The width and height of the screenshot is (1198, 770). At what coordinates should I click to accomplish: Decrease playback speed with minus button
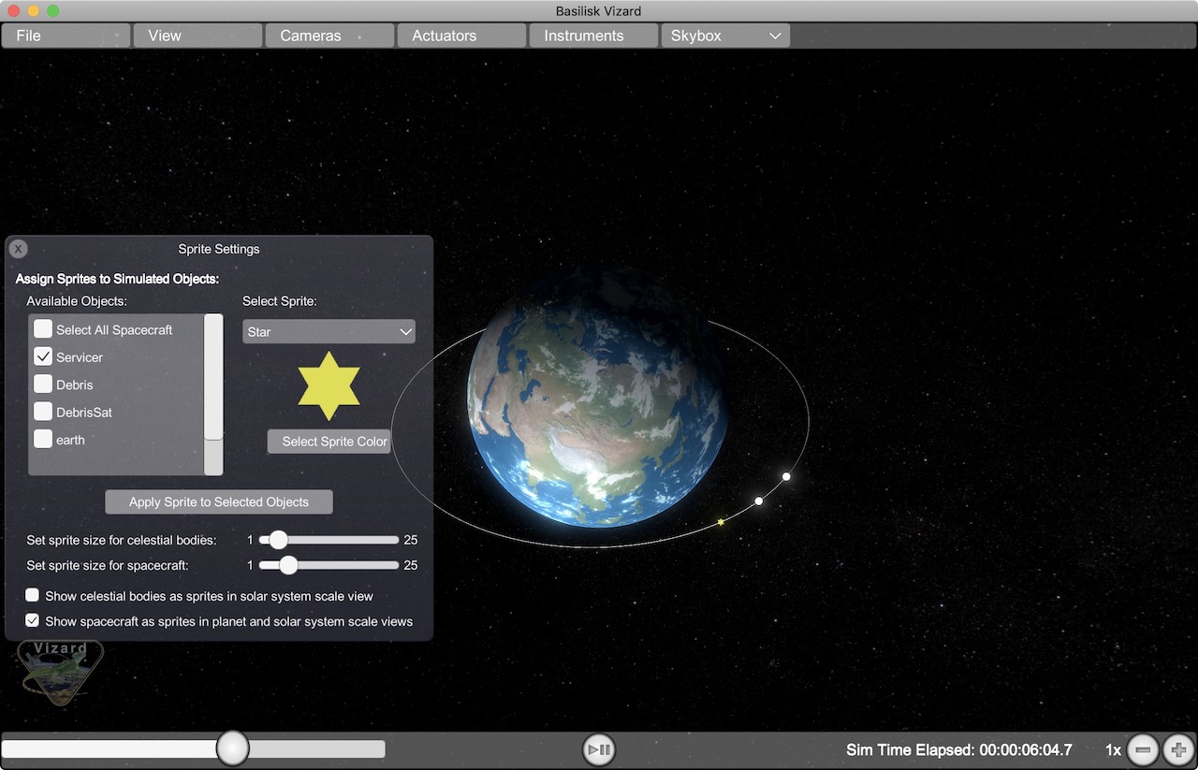1143,749
